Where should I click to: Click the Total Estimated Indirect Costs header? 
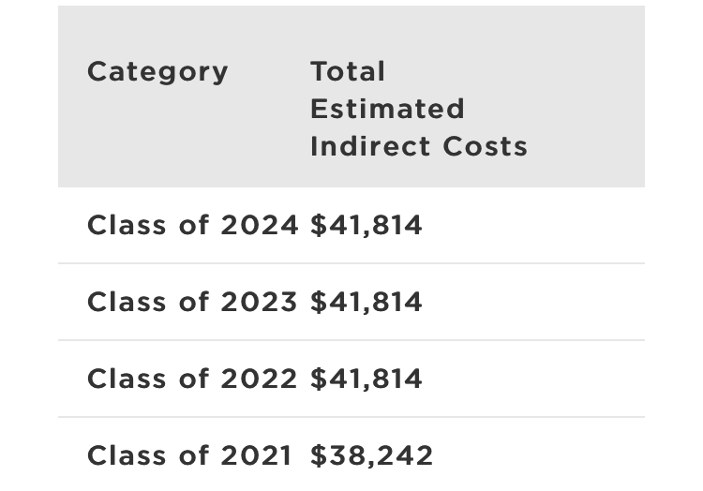click(x=418, y=109)
